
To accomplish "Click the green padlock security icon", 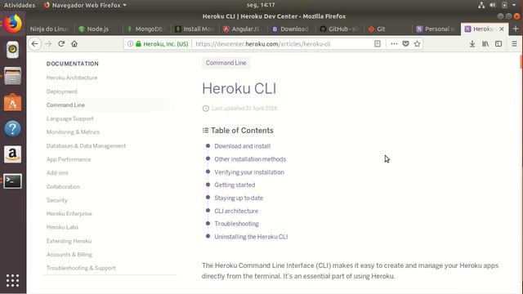I will pos(138,43).
